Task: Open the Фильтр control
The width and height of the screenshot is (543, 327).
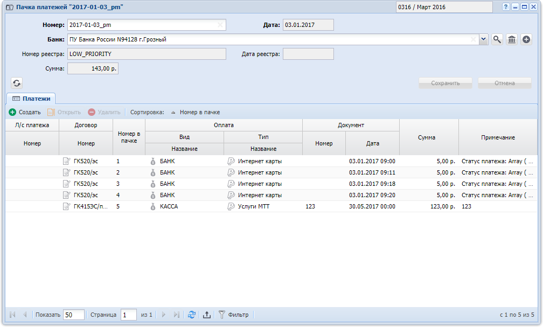Action: [234, 315]
